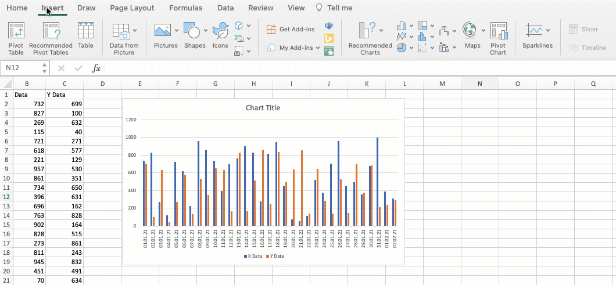Expand the My Add-ins dropdown arrow
This screenshot has height=285, width=616.
[317, 48]
